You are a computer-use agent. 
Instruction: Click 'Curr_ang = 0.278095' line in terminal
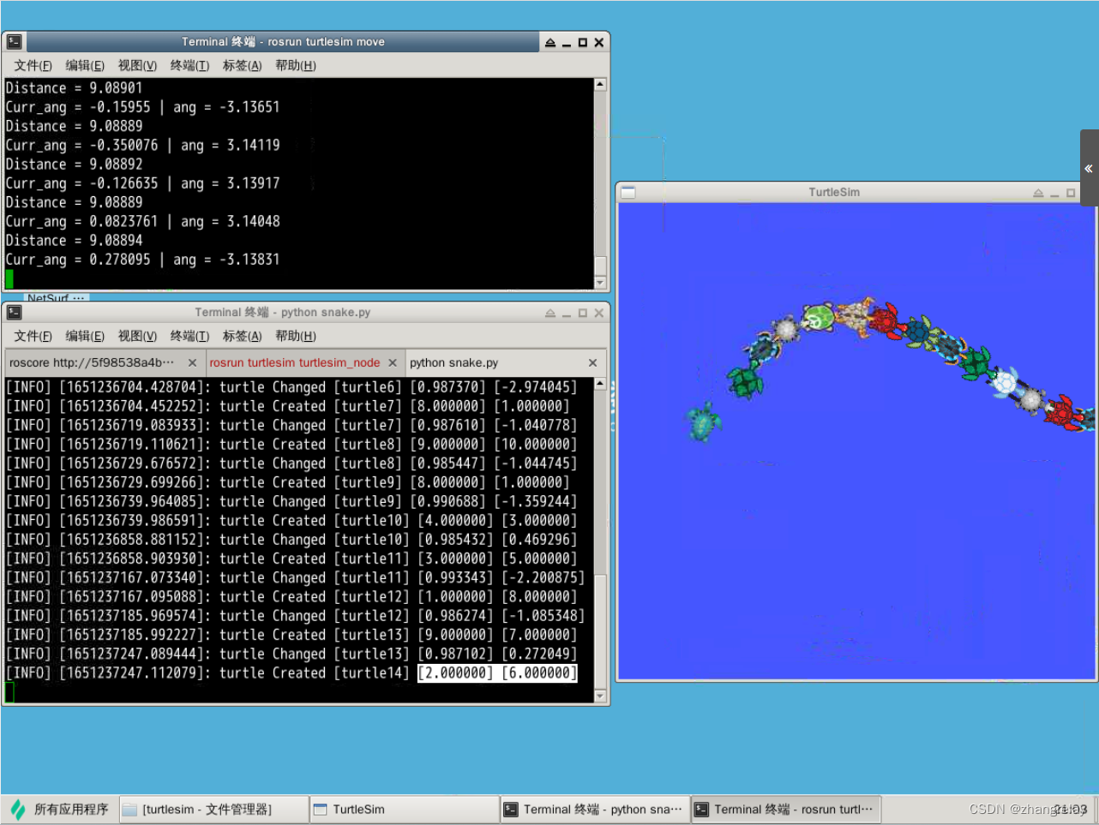pos(142,259)
